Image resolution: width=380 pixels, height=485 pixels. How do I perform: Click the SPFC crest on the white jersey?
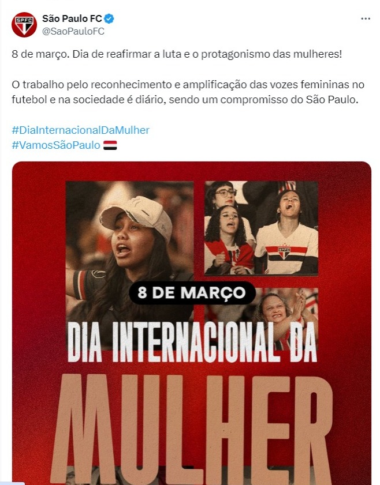coord(284,253)
